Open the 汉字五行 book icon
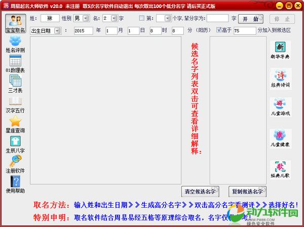This screenshot has width=304, height=227. pos(15,103)
